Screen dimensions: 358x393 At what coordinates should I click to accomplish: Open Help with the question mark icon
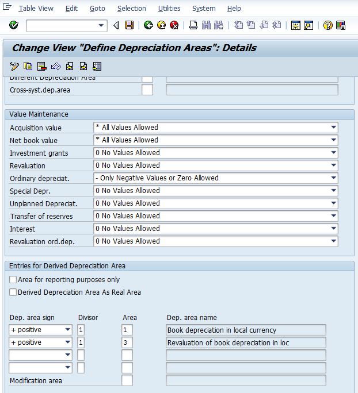click(327, 25)
